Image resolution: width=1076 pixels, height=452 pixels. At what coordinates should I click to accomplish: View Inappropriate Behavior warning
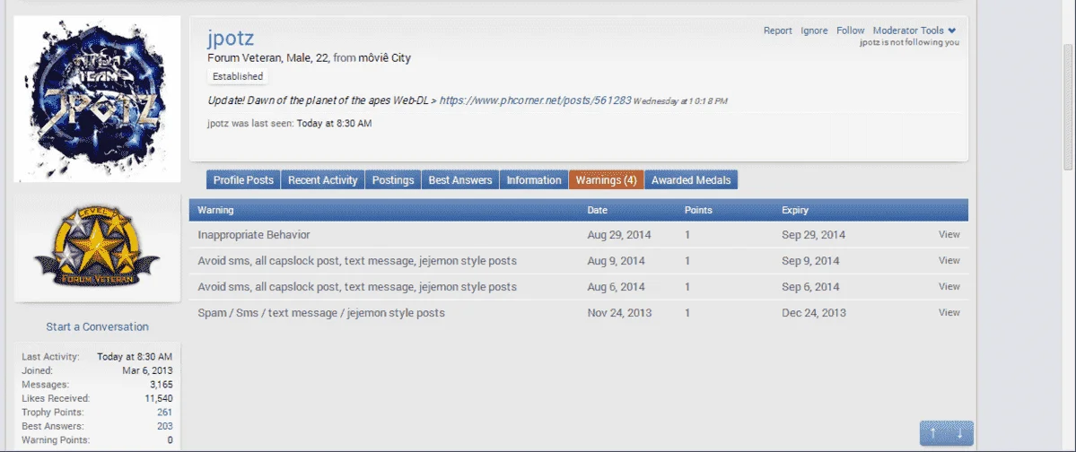pyautogui.click(x=949, y=235)
